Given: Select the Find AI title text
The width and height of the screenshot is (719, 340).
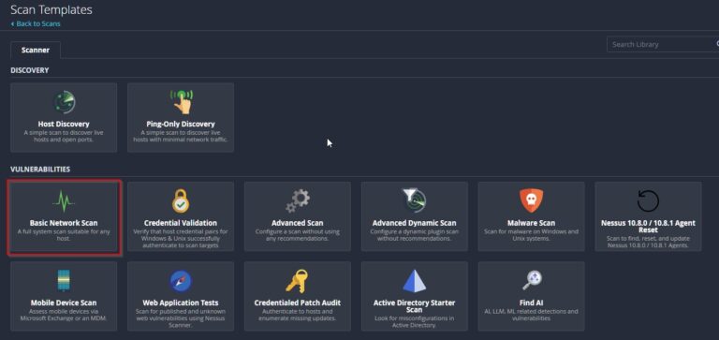Looking at the screenshot, I should click(532, 303).
